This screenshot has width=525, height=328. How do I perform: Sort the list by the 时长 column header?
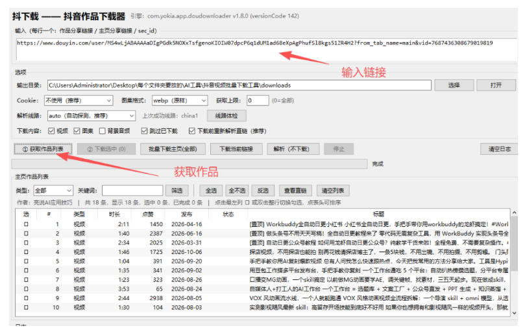coord(114,215)
